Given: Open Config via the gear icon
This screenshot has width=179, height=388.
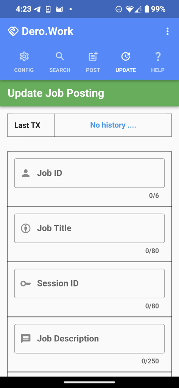Looking at the screenshot, I should [24, 57].
